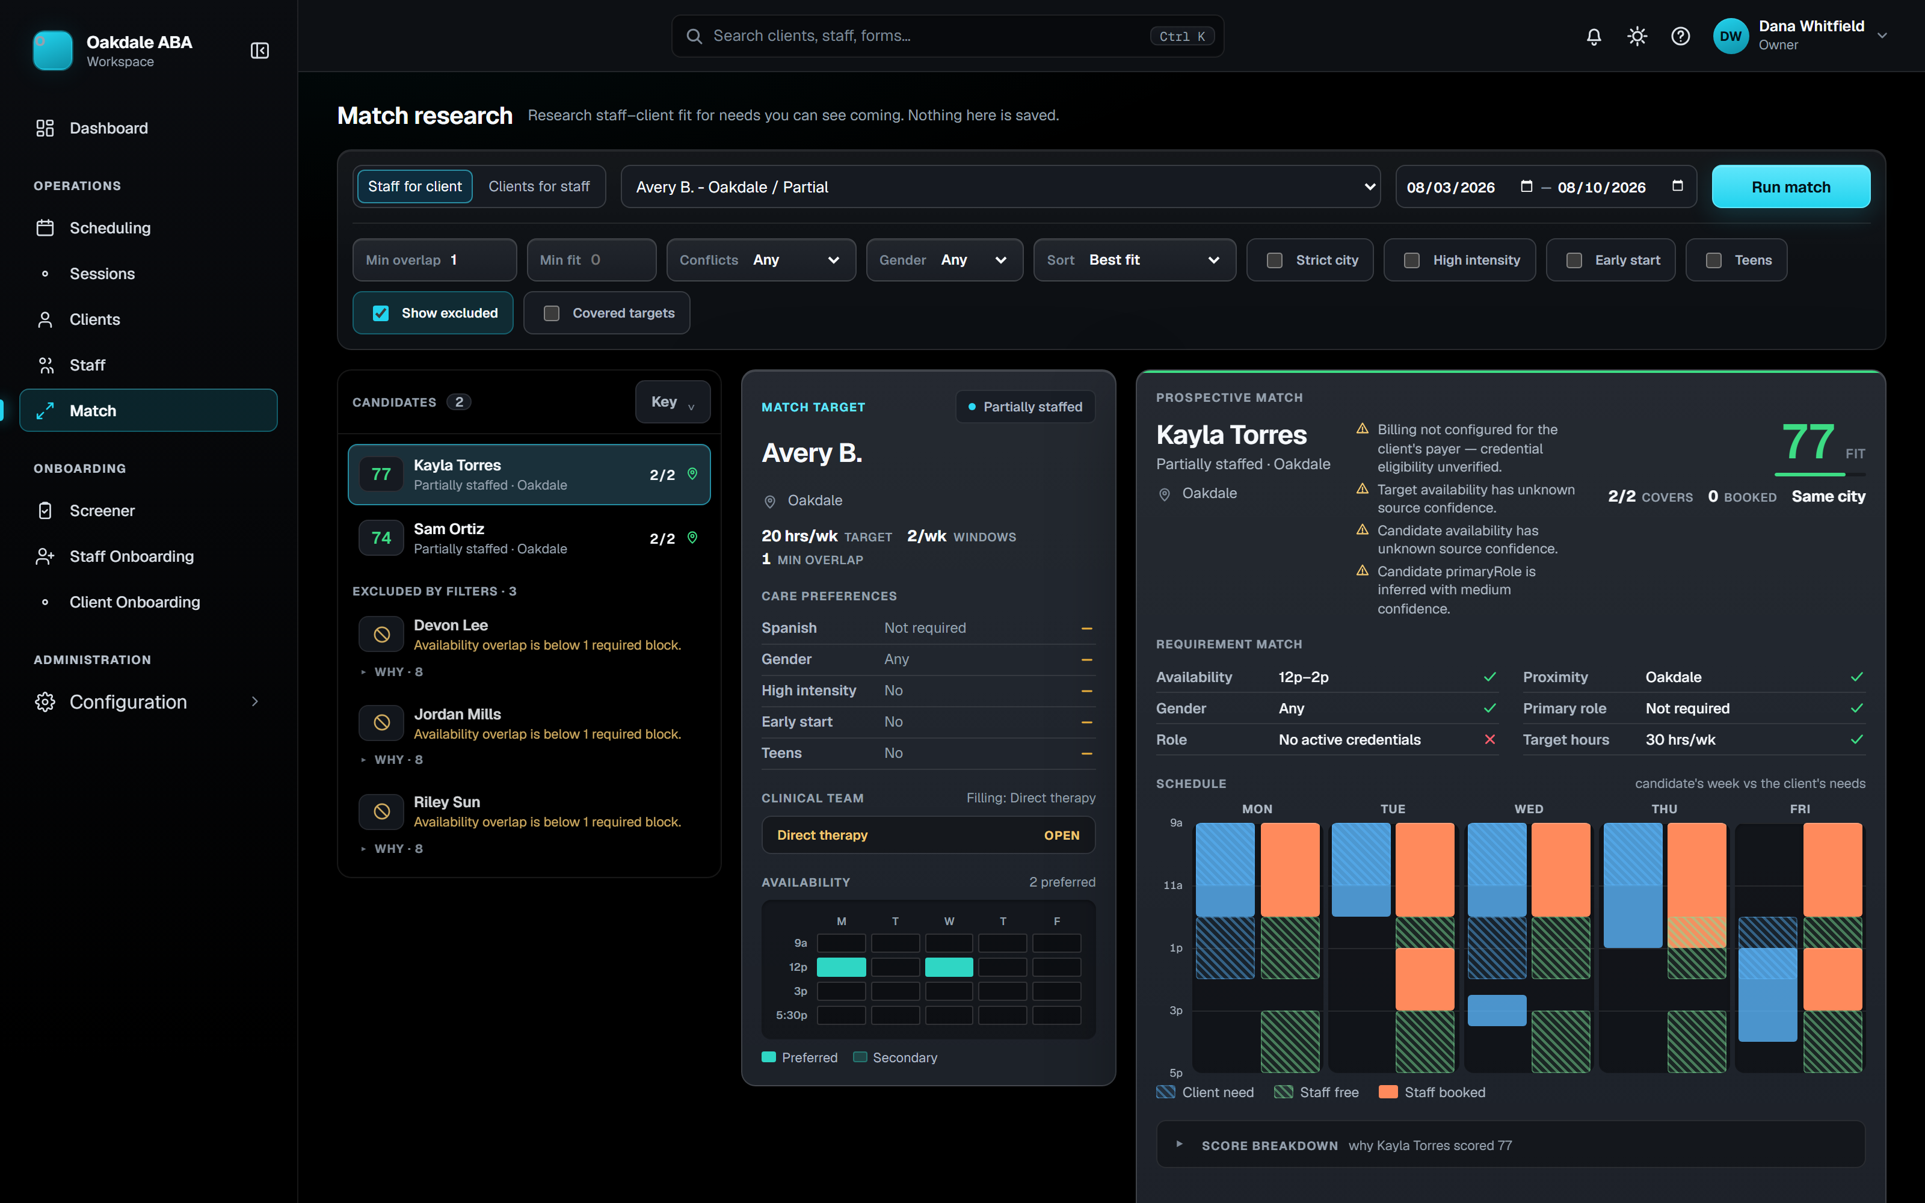Image resolution: width=1925 pixels, height=1203 pixels.
Task: Open help question mark icon
Action: point(1680,36)
